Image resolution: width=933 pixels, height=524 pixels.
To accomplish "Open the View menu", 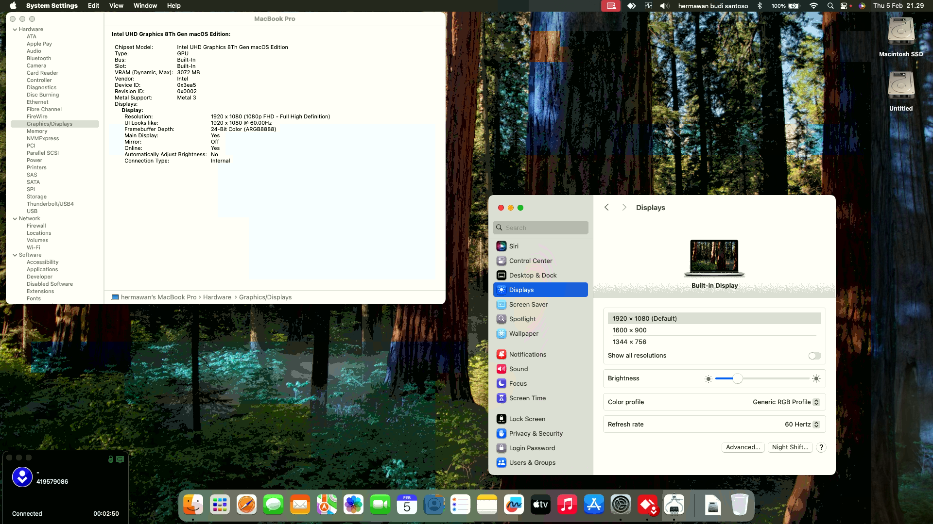I will click(x=116, y=6).
